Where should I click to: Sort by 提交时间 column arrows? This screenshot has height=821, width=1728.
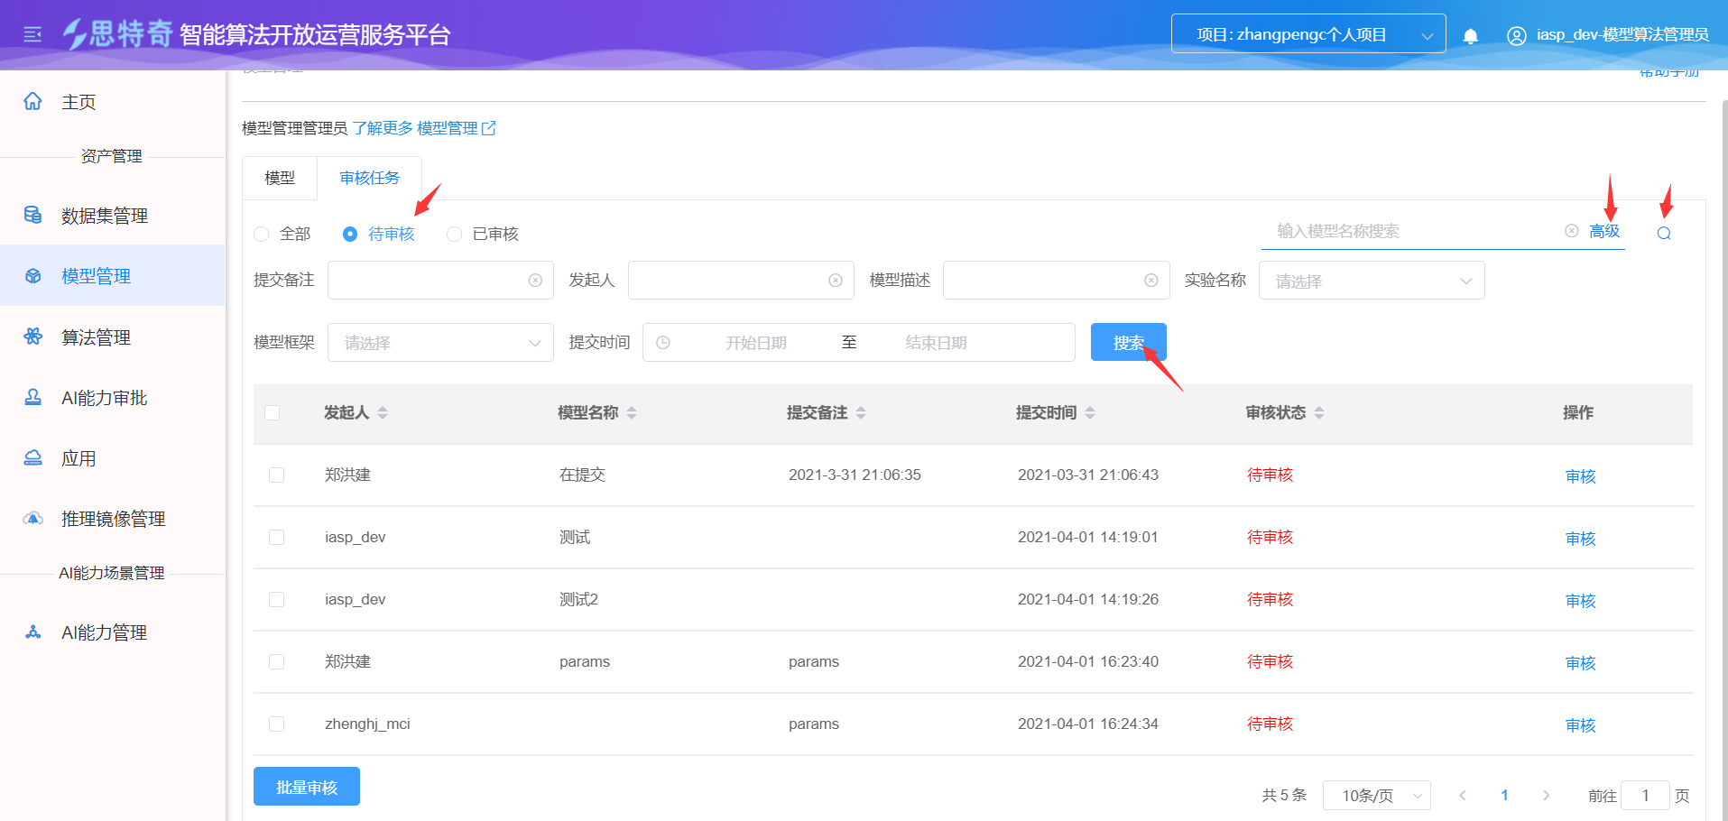(1090, 412)
